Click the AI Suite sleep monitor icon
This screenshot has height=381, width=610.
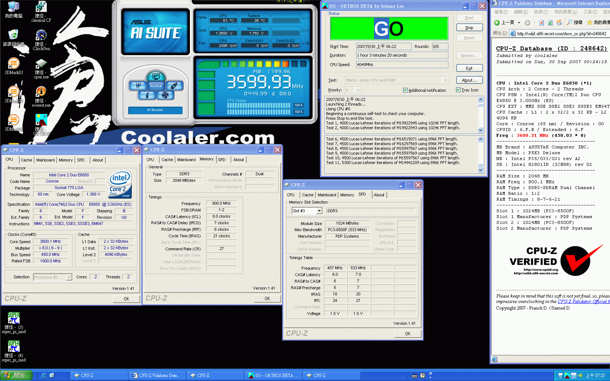[156, 76]
